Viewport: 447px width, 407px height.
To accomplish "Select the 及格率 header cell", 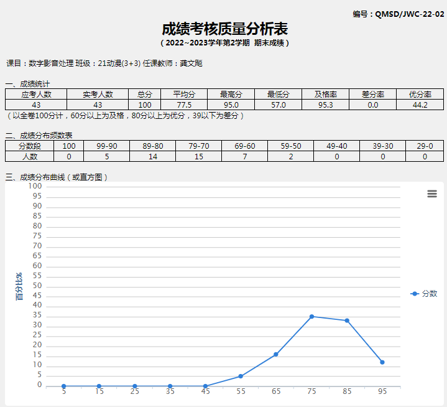I will tap(325, 94).
